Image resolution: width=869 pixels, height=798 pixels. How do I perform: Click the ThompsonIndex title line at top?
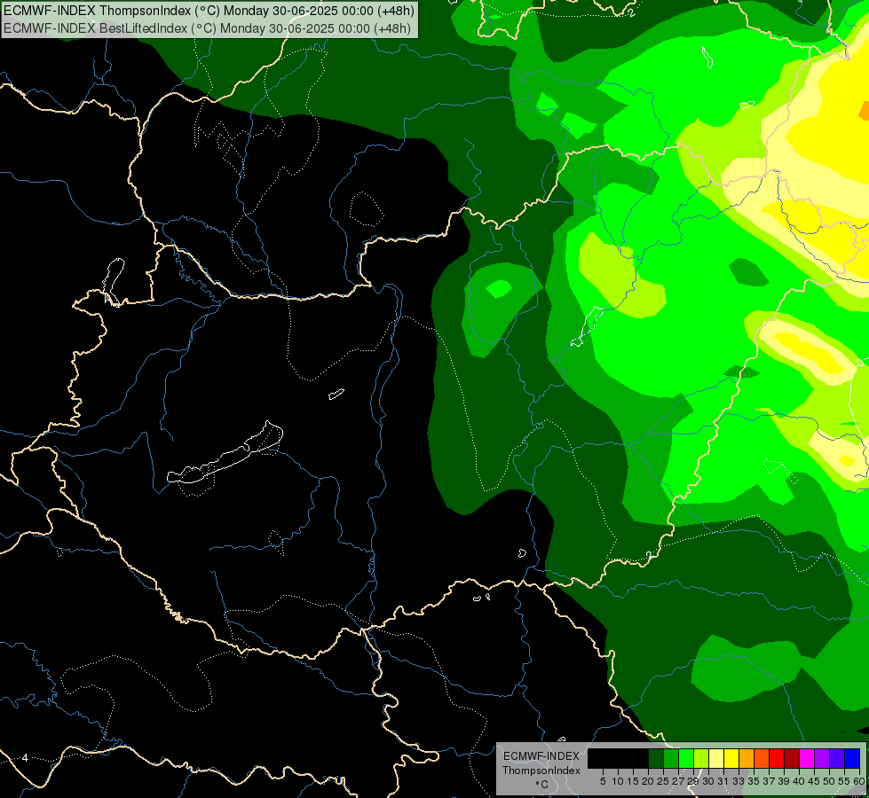click(x=209, y=11)
